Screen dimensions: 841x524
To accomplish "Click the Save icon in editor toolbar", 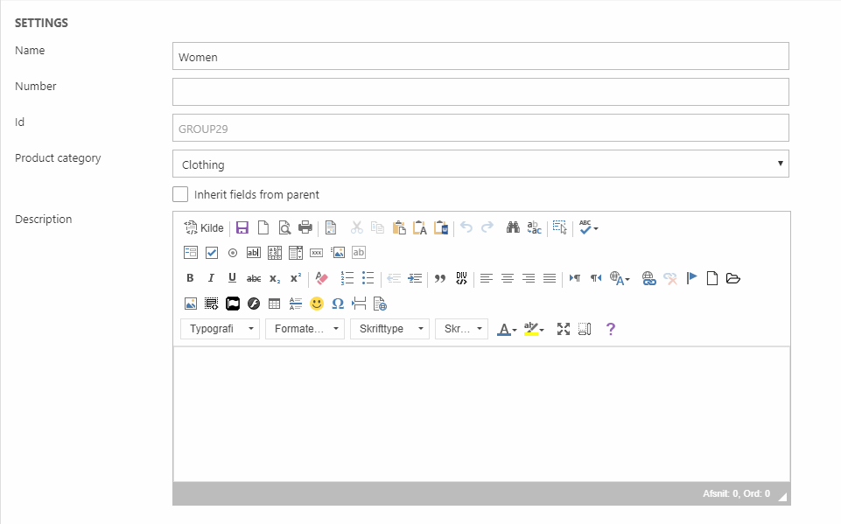I will [242, 227].
